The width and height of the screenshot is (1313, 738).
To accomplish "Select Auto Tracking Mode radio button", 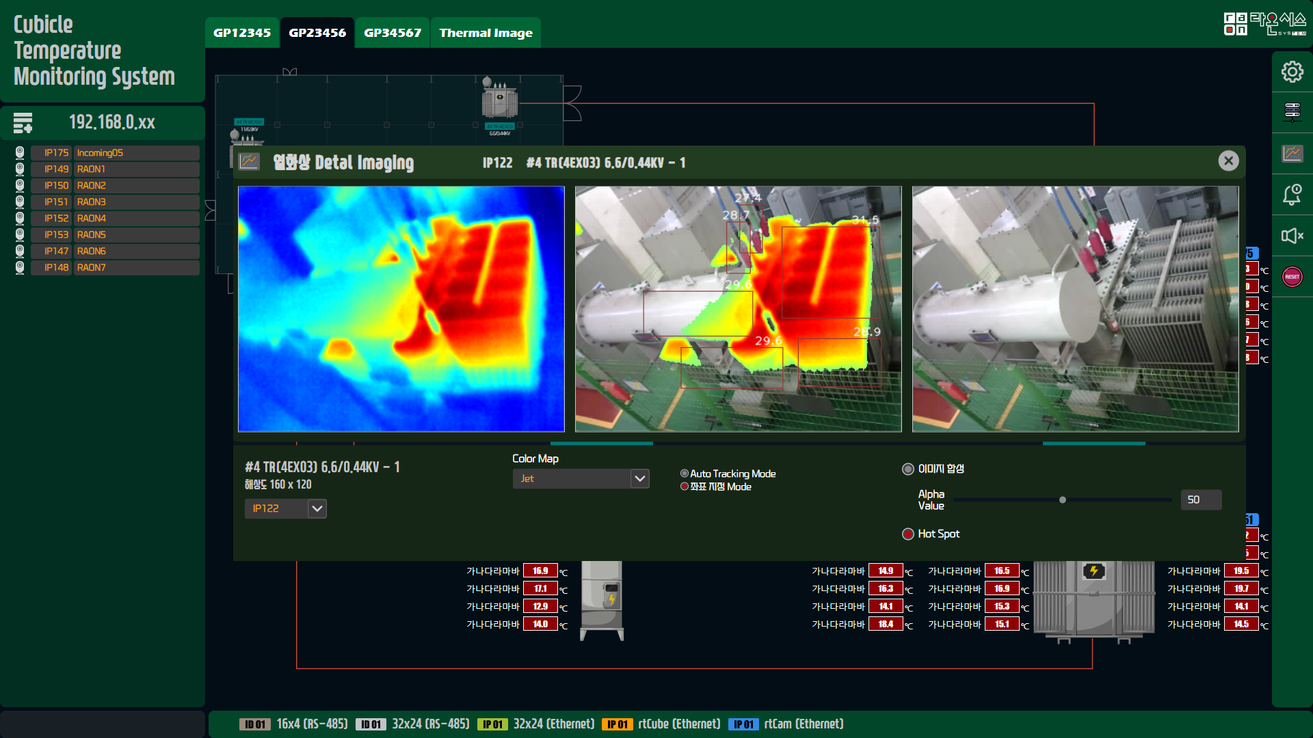I will (684, 474).
